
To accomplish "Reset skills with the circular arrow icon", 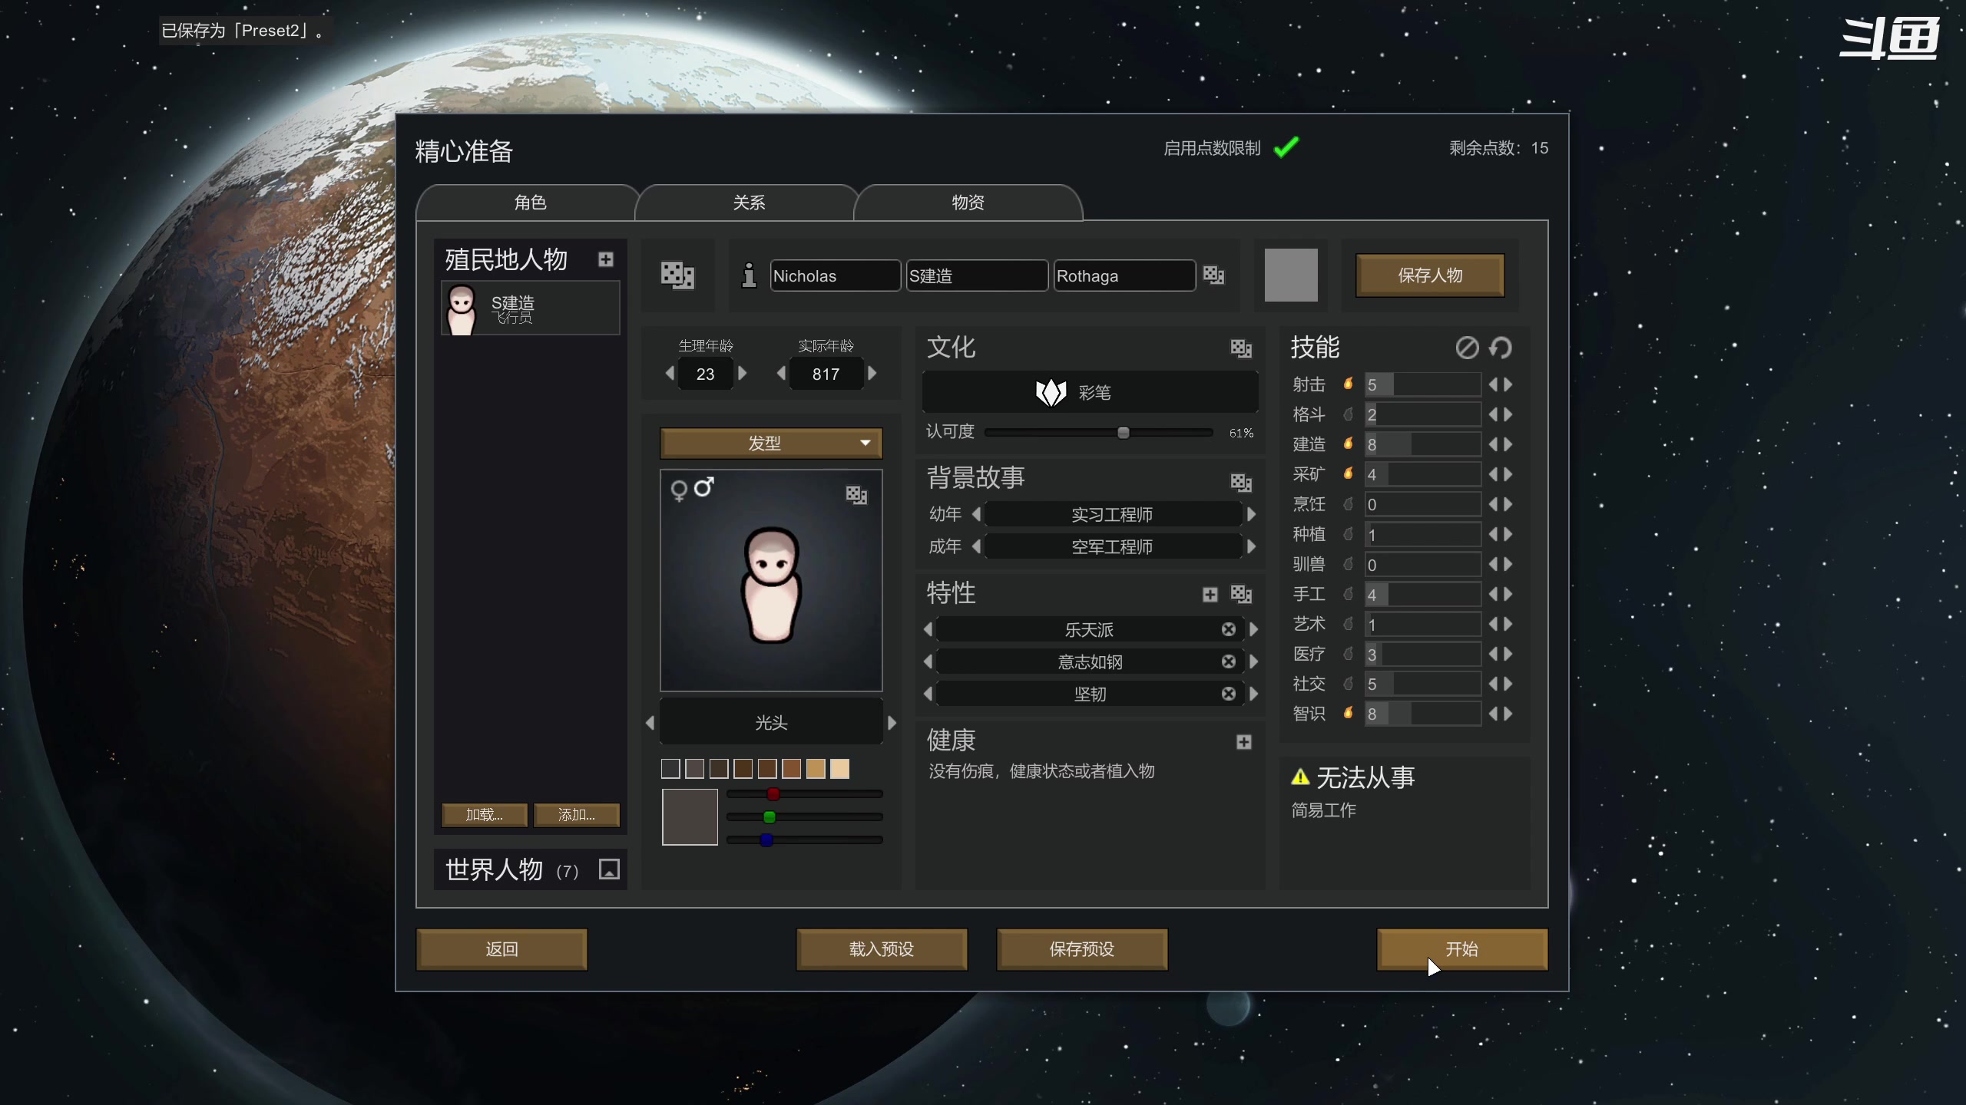I will (x=1501, y=348).
